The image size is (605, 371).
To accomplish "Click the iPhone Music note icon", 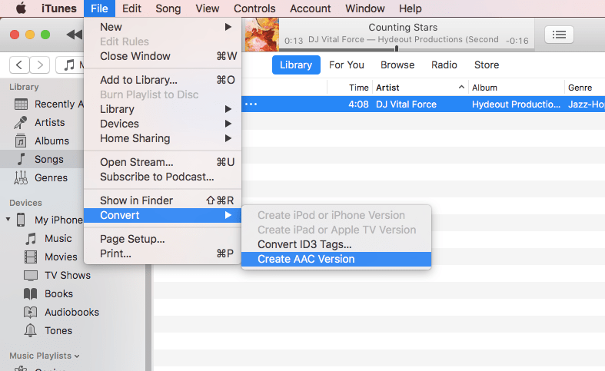I will (31, 239).
